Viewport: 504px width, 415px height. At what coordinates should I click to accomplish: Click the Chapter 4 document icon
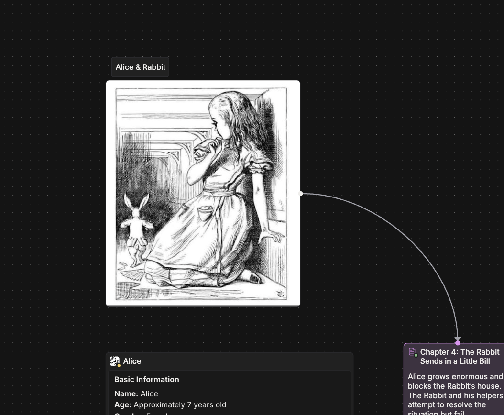tap(412, 352)
